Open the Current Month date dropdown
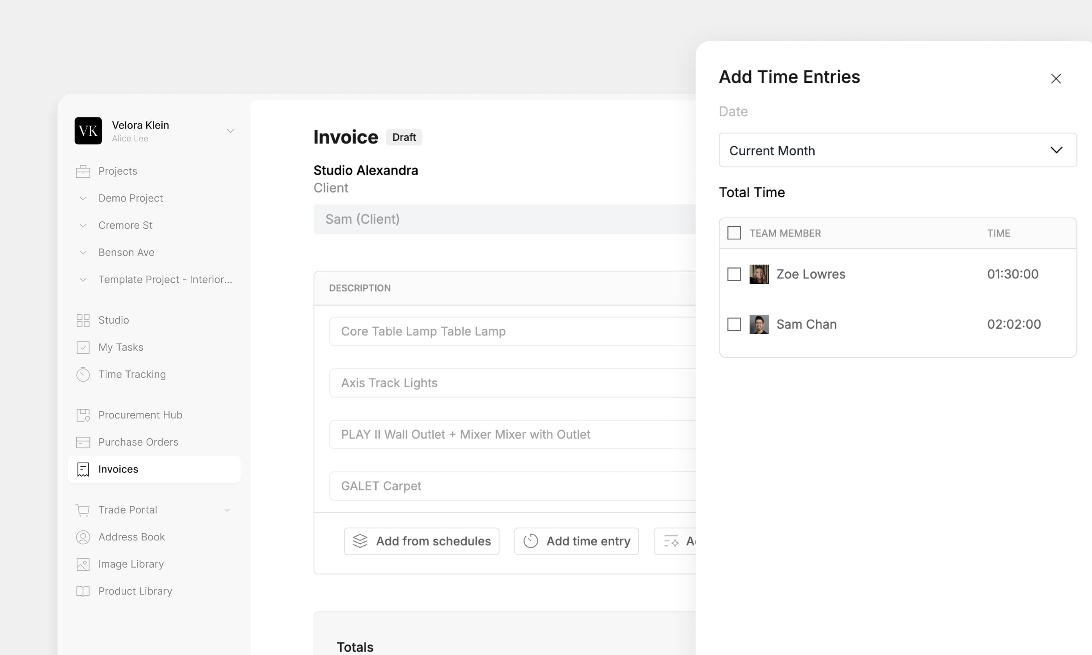Screen dimensions: 1092x655 click(898, 150)
